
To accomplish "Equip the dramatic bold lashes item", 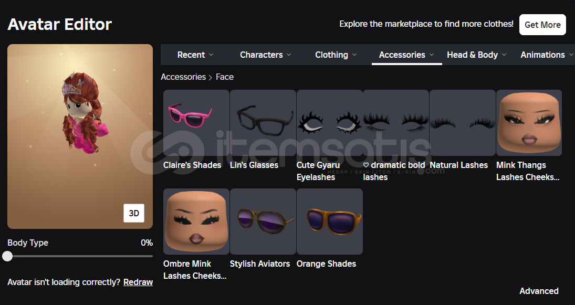I will click(396, 123).
